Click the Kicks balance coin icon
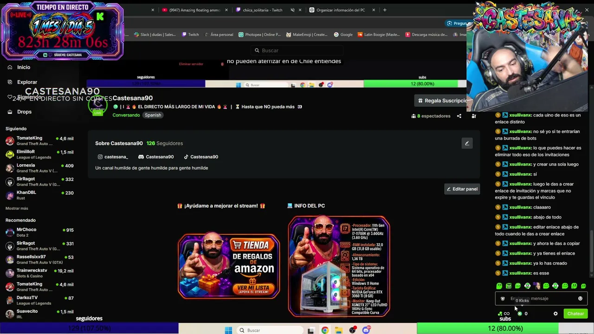The width and height of the screenshot is (594, 334). pos(520,314)
